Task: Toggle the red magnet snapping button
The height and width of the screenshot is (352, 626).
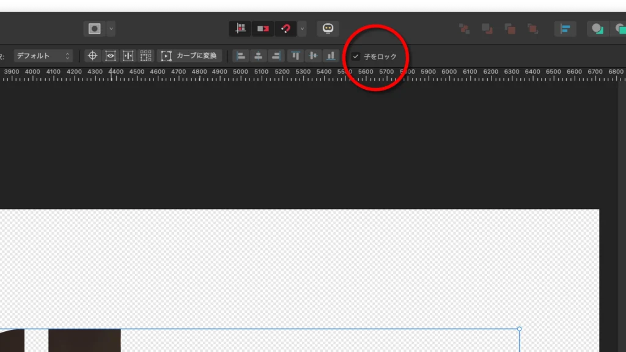Action: (285, 29)
